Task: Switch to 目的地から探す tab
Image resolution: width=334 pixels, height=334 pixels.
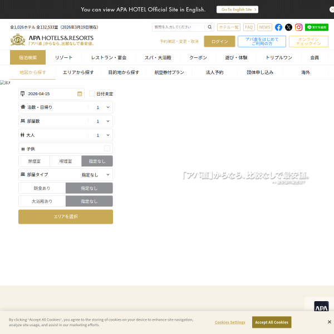Action: point(124,72)
